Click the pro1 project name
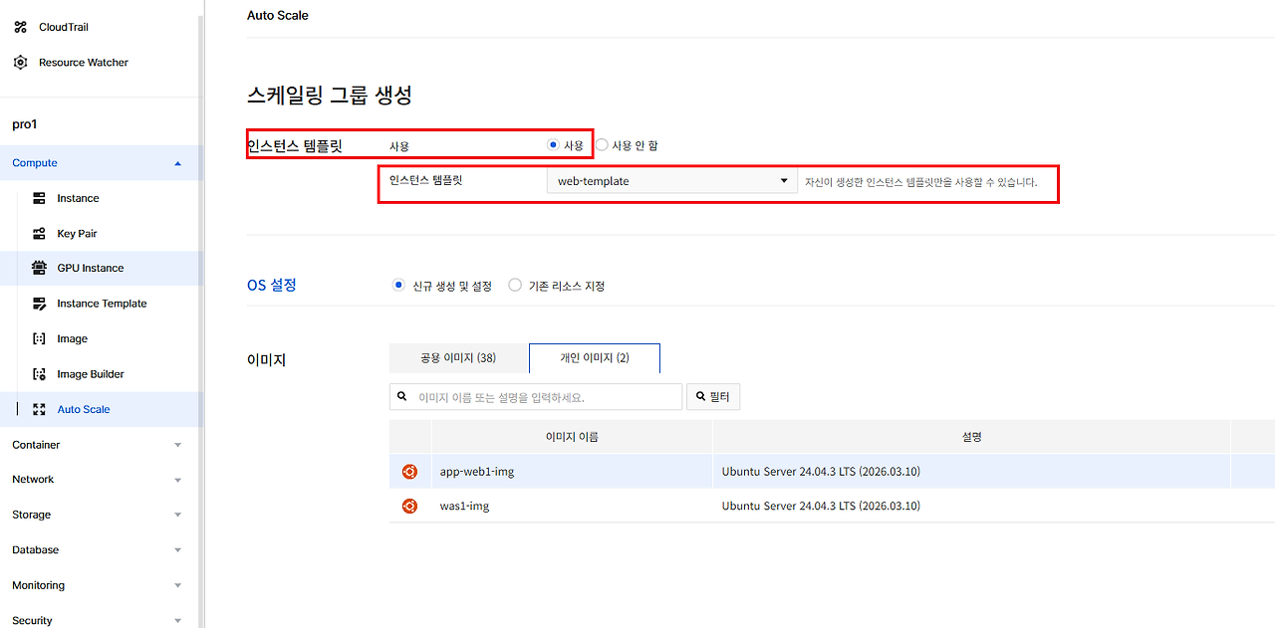 [x=24, y=124]
